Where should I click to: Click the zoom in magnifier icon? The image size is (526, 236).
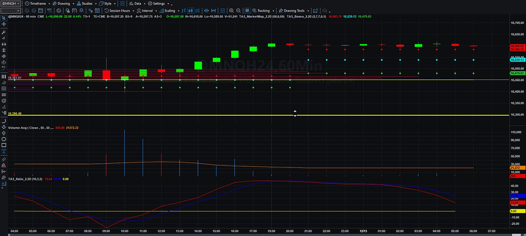[231, 11]
